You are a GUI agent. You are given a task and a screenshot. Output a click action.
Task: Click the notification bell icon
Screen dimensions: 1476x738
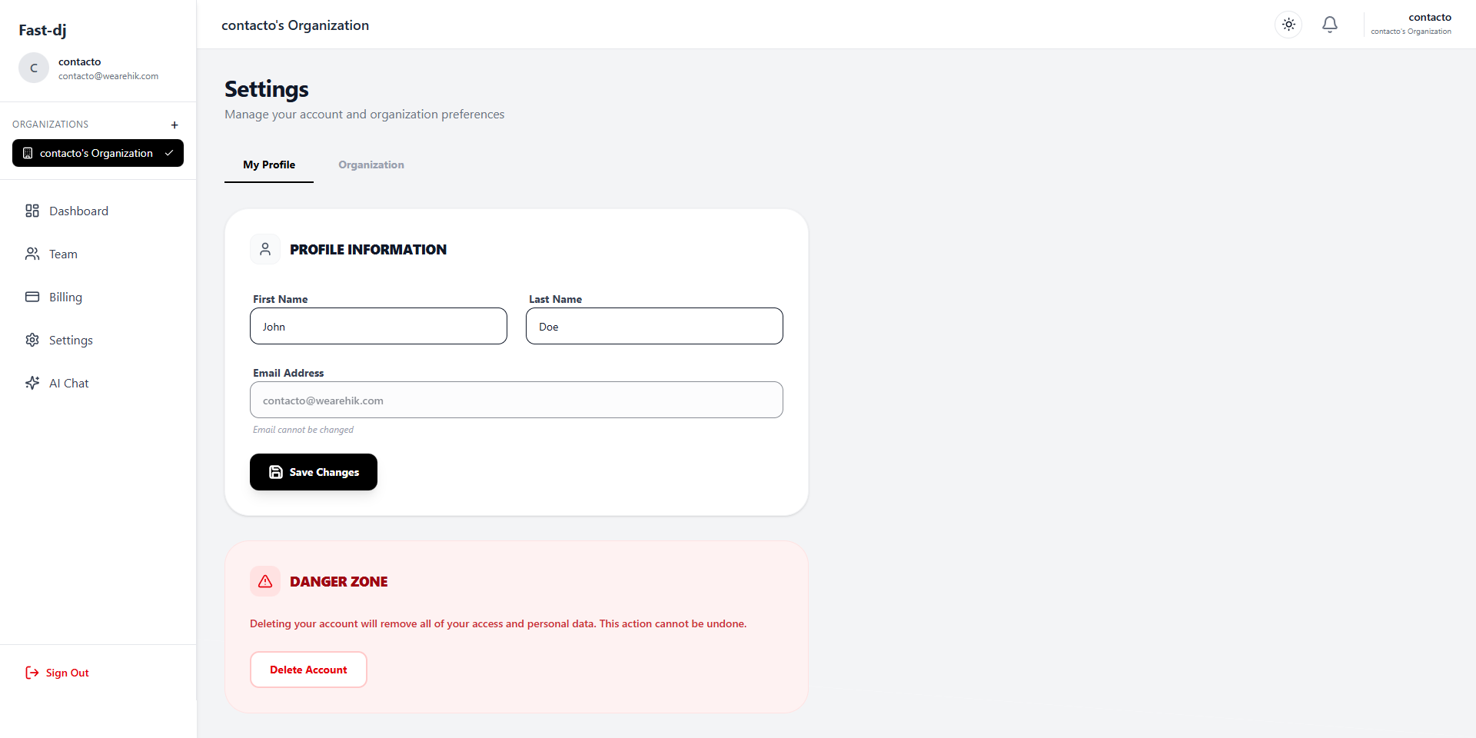[x=1329, y=24]
